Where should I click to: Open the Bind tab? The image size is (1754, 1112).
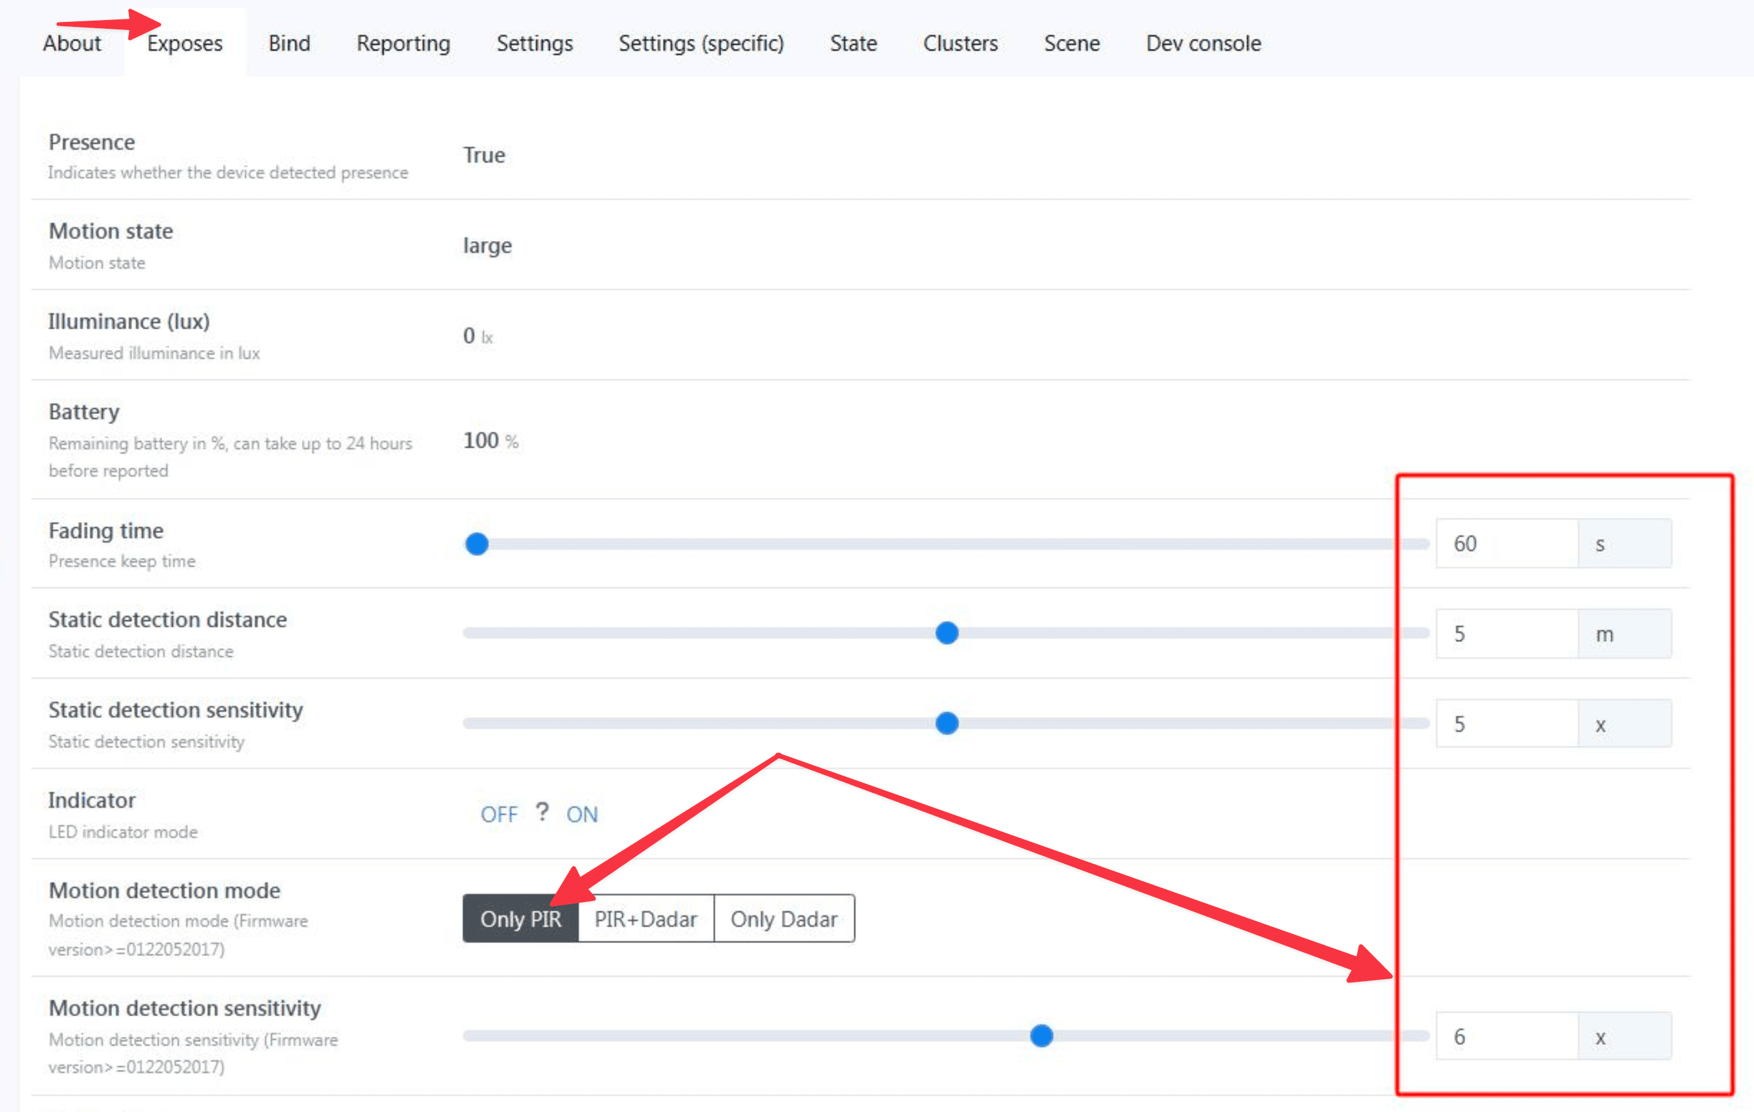tap(289, 44)
